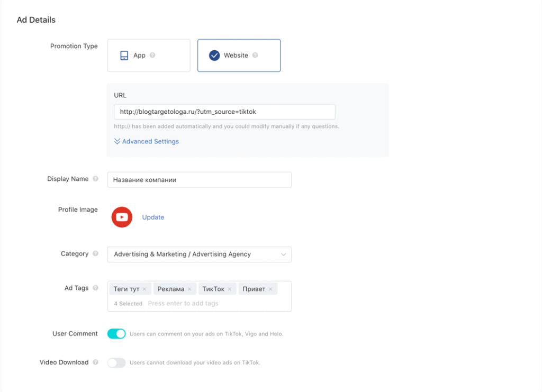Screen dimensions: 542x392
Task: Select Website promotion type
Action: (239, 56)
